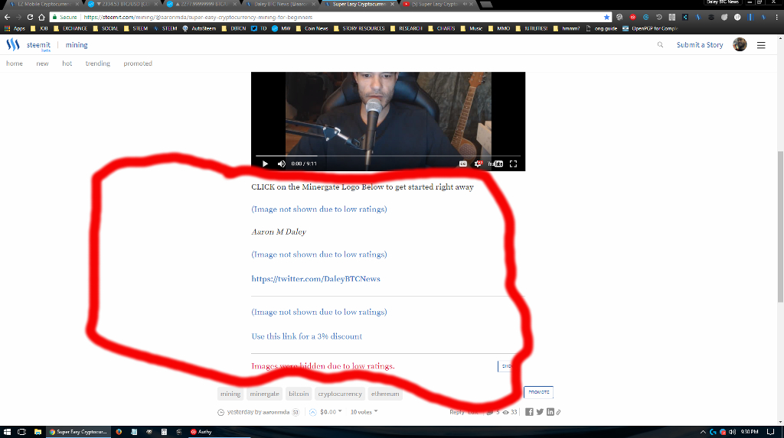
Task: Switch to the trending posts tab
Action: tap(97, 63)
